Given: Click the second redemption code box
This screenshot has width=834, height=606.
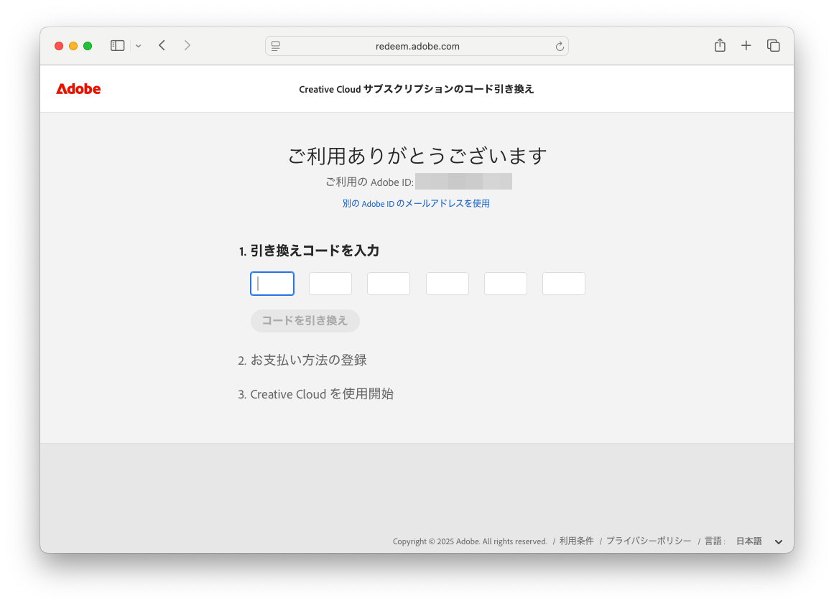Looking at the screenshot, I should (x=330, y=284).
